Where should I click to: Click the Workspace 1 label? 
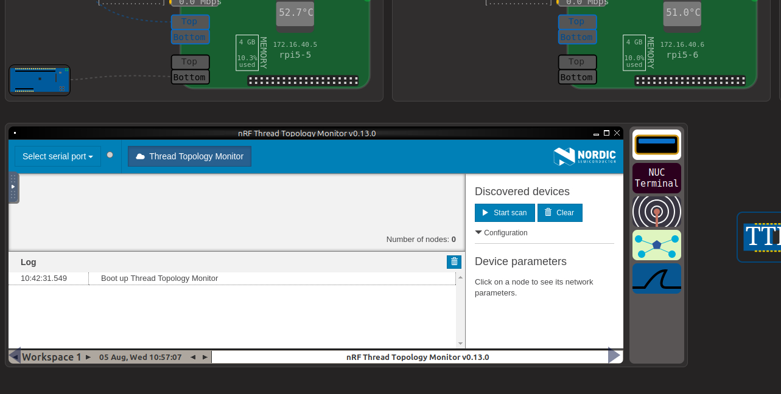click(x=52, y=358)
